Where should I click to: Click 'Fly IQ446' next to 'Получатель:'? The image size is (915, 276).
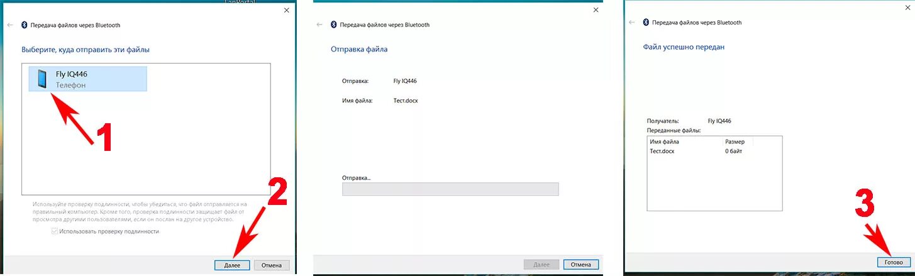(x=719, y=121)
